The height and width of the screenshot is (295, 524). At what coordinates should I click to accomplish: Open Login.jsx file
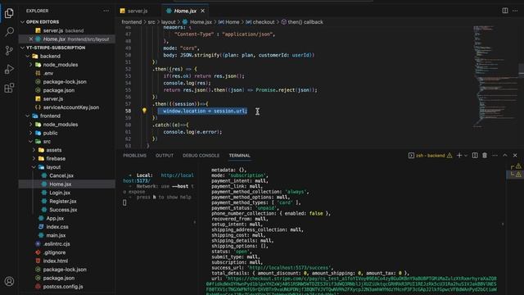click(x=60, y=193)
